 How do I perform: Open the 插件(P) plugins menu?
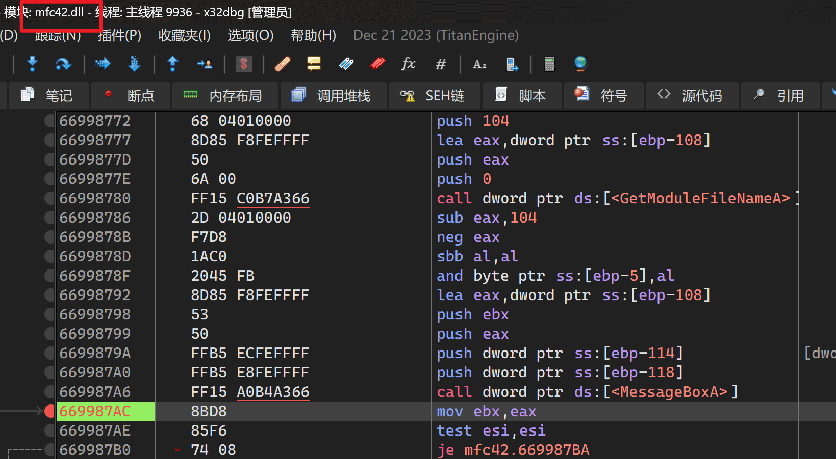[119, 35]
